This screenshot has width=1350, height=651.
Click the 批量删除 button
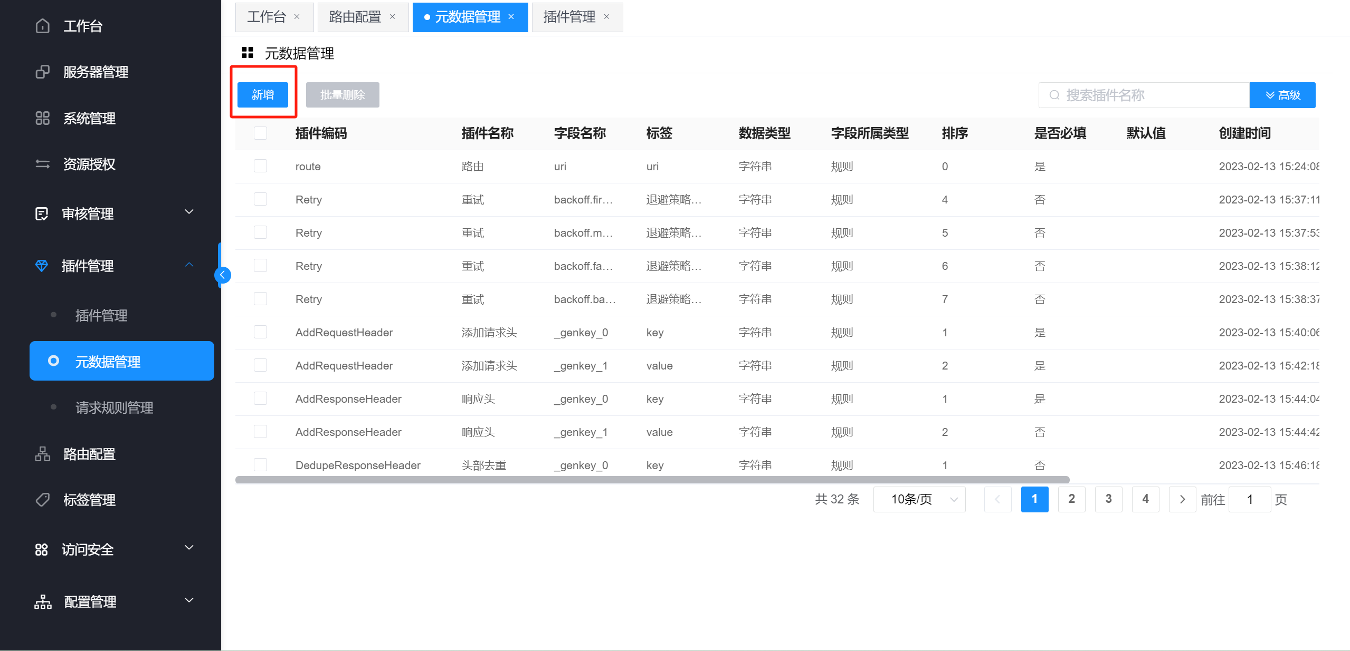click(343, 95)
